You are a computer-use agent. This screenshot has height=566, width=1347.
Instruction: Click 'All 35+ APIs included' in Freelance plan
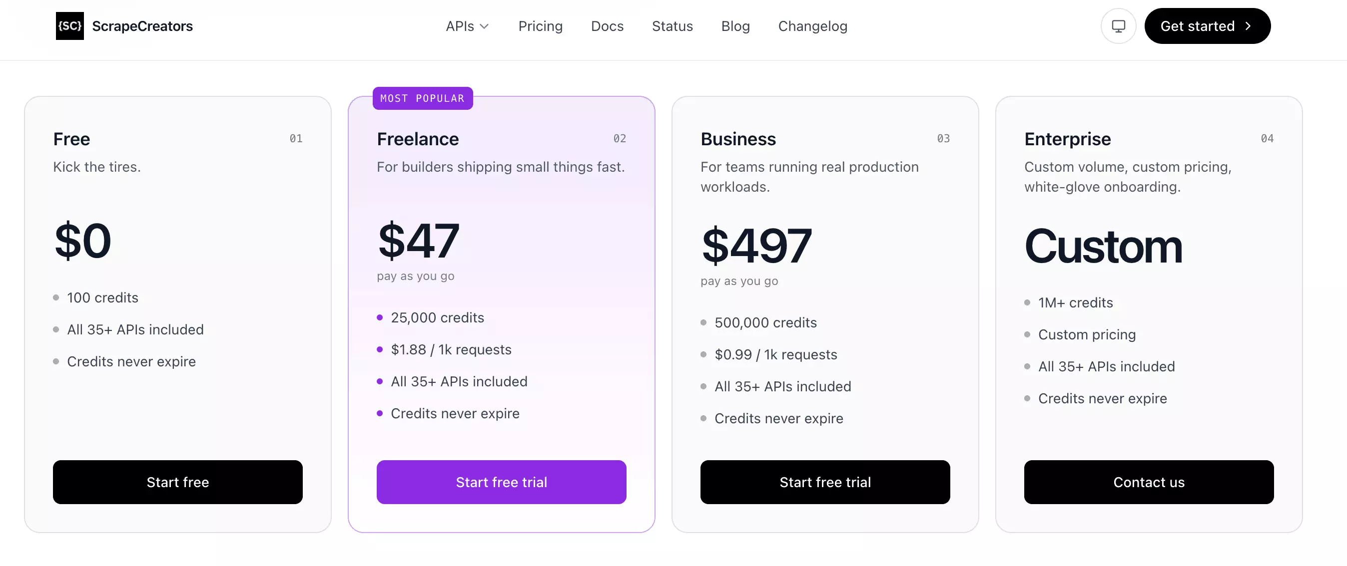[459, 381]
